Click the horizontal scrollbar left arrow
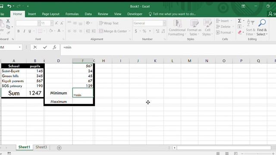276x155 pixels. click(x=175, y=148)
